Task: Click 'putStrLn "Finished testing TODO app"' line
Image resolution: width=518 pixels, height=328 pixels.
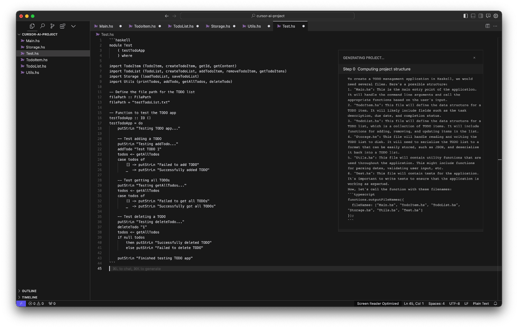Action: [x=155, y=258]
